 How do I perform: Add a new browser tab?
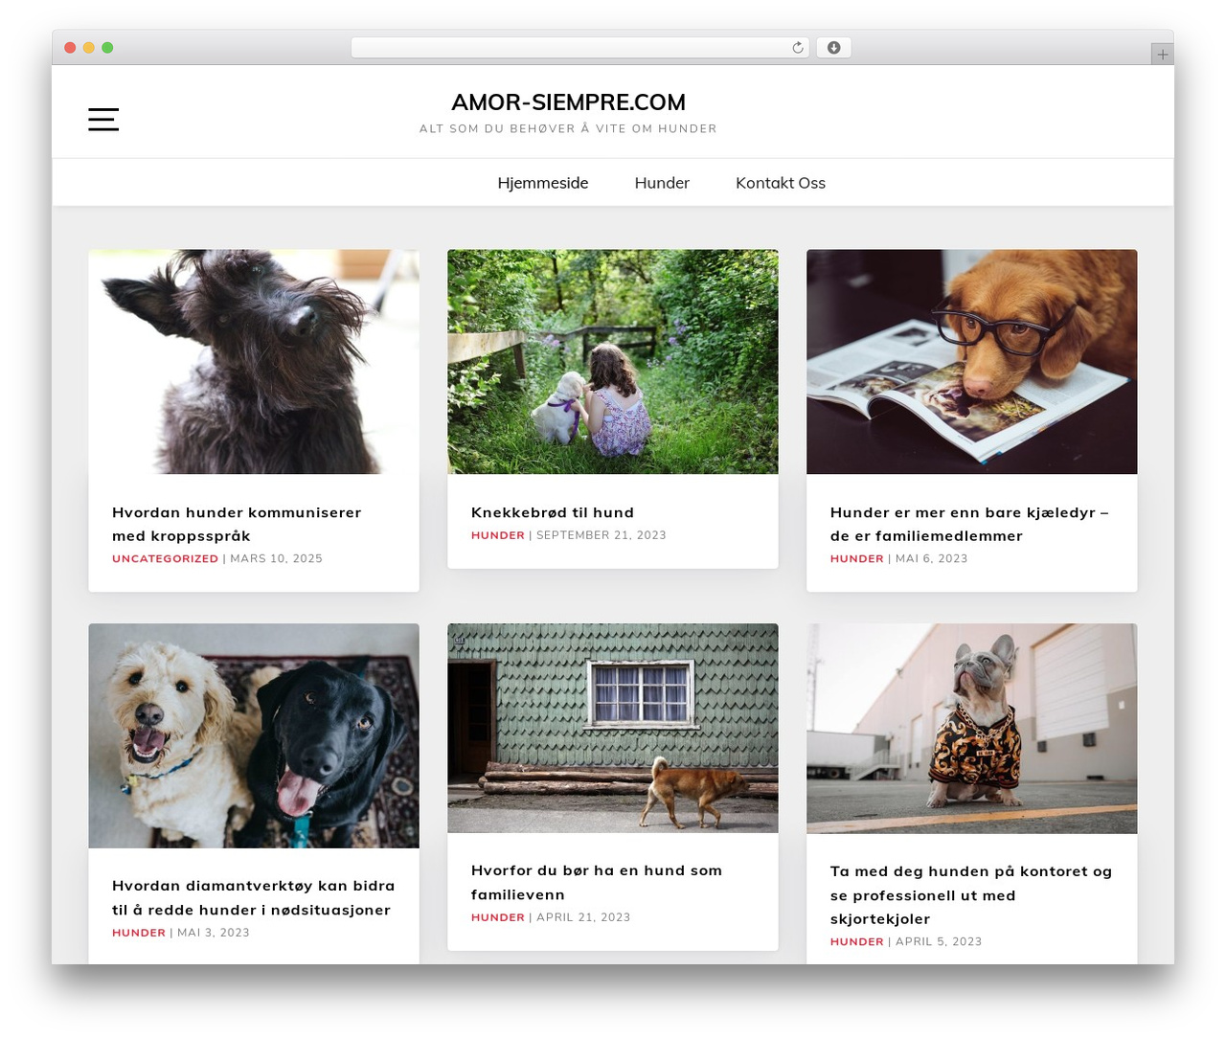coord(1162,55)
